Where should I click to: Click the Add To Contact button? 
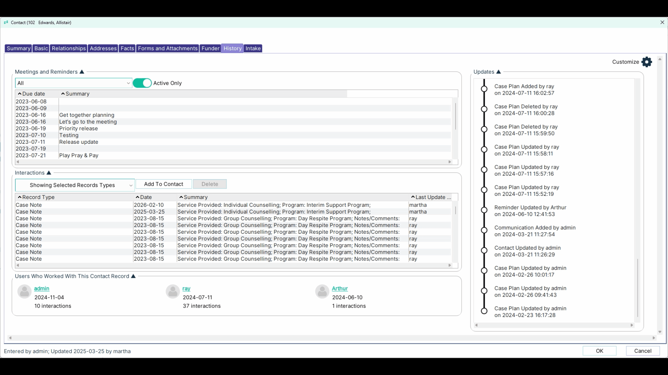pos(164,184)
